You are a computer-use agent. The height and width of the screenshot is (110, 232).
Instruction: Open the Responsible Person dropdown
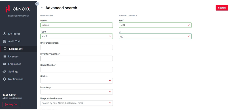[76, 103]
